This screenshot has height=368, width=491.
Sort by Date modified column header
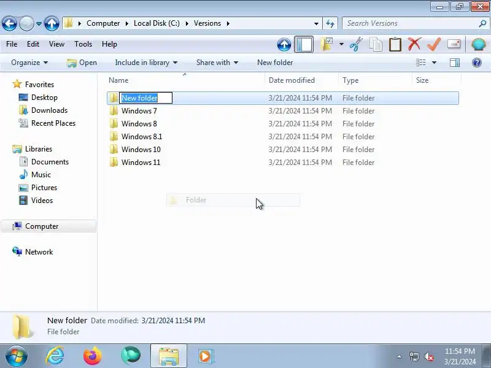301,80
